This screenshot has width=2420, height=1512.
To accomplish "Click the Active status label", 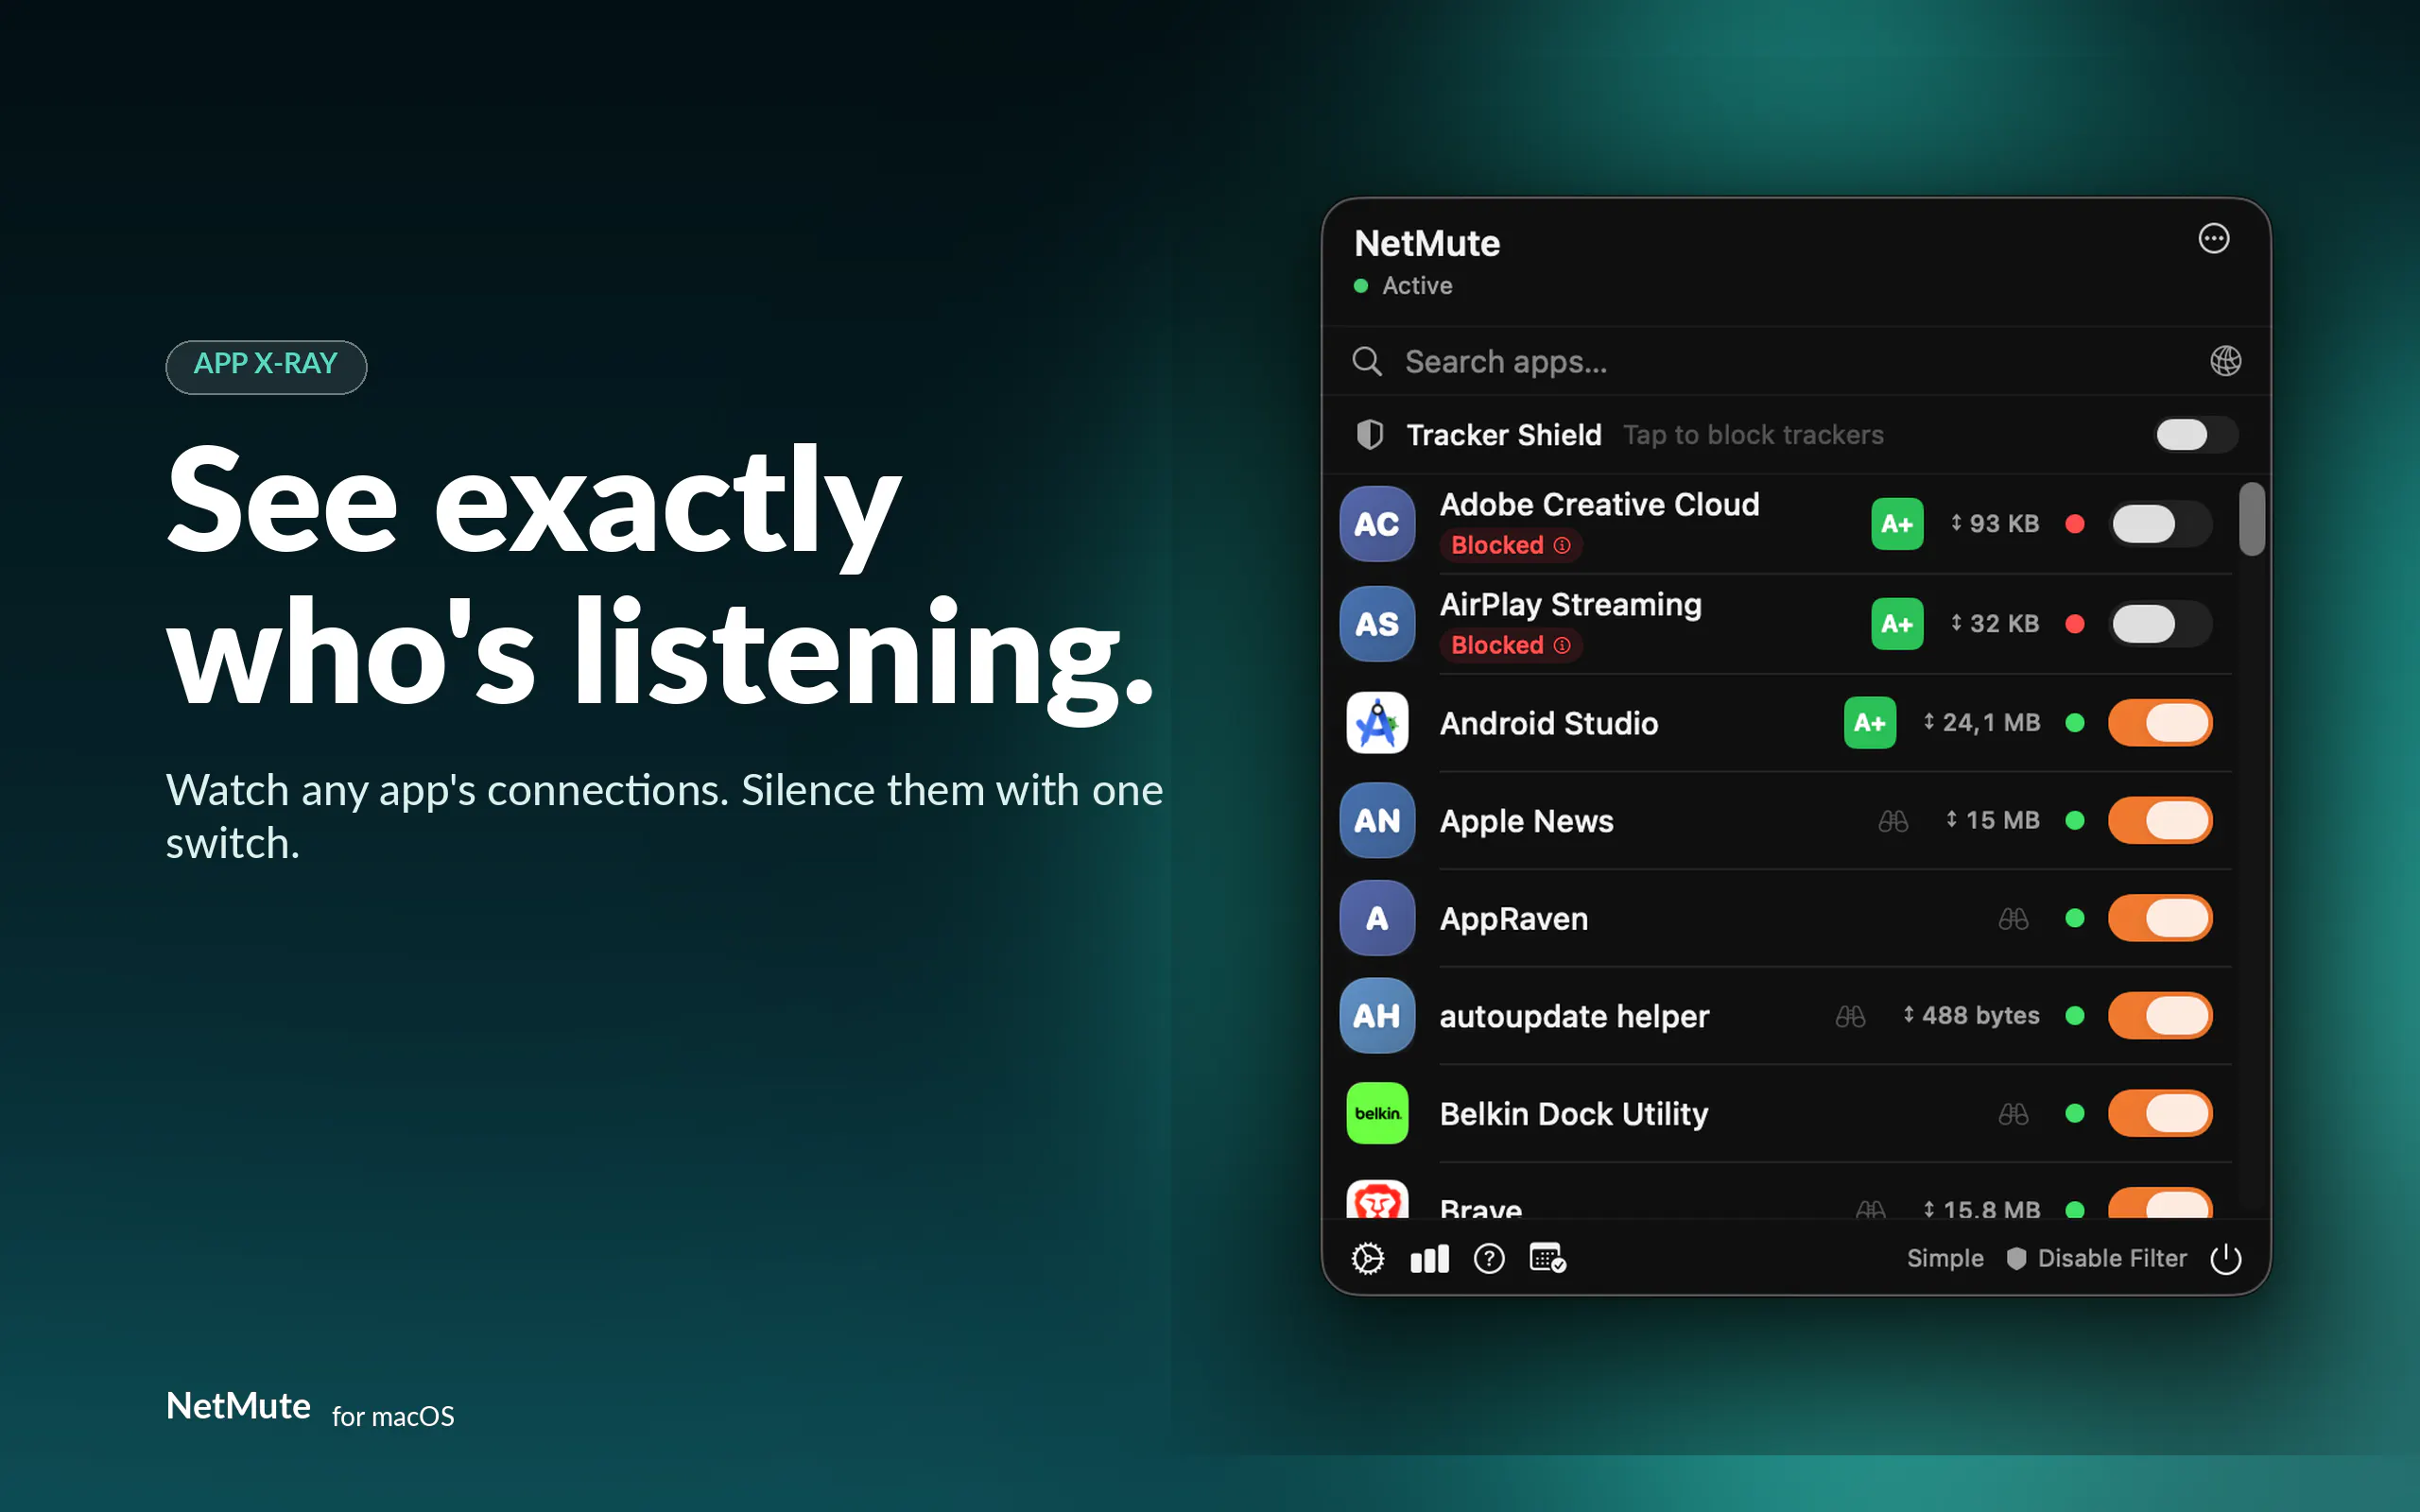I will pos(1417,286).
